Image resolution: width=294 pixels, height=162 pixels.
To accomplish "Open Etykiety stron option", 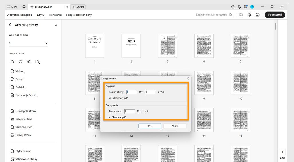I will click(x=21, y=151).
